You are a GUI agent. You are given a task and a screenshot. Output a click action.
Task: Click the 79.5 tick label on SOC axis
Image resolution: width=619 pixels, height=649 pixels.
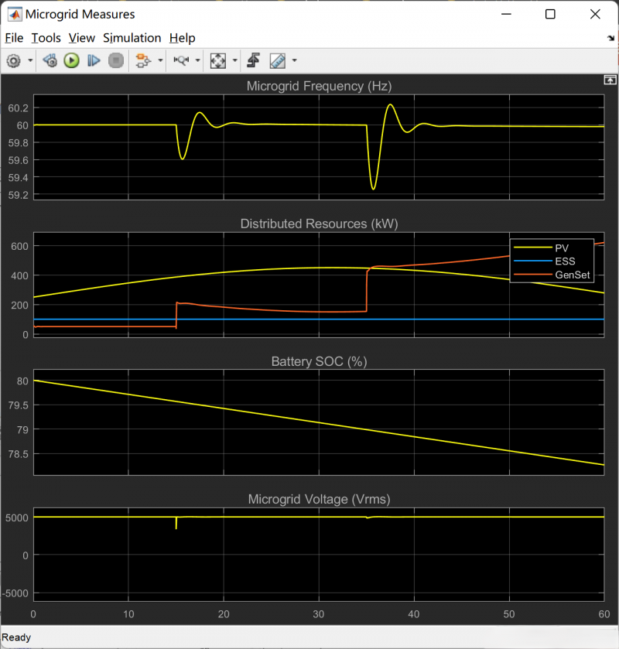click(x=19, y=405)
